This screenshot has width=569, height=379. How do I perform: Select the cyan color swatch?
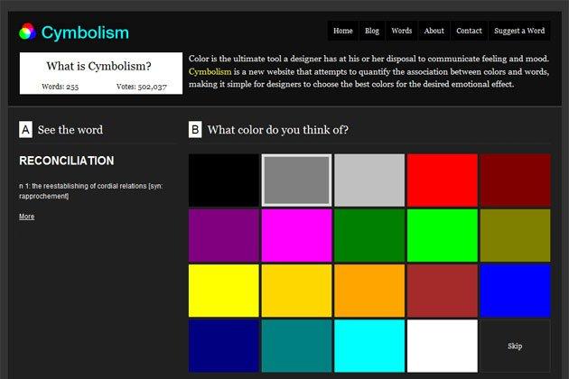click(x=368, y=346)
